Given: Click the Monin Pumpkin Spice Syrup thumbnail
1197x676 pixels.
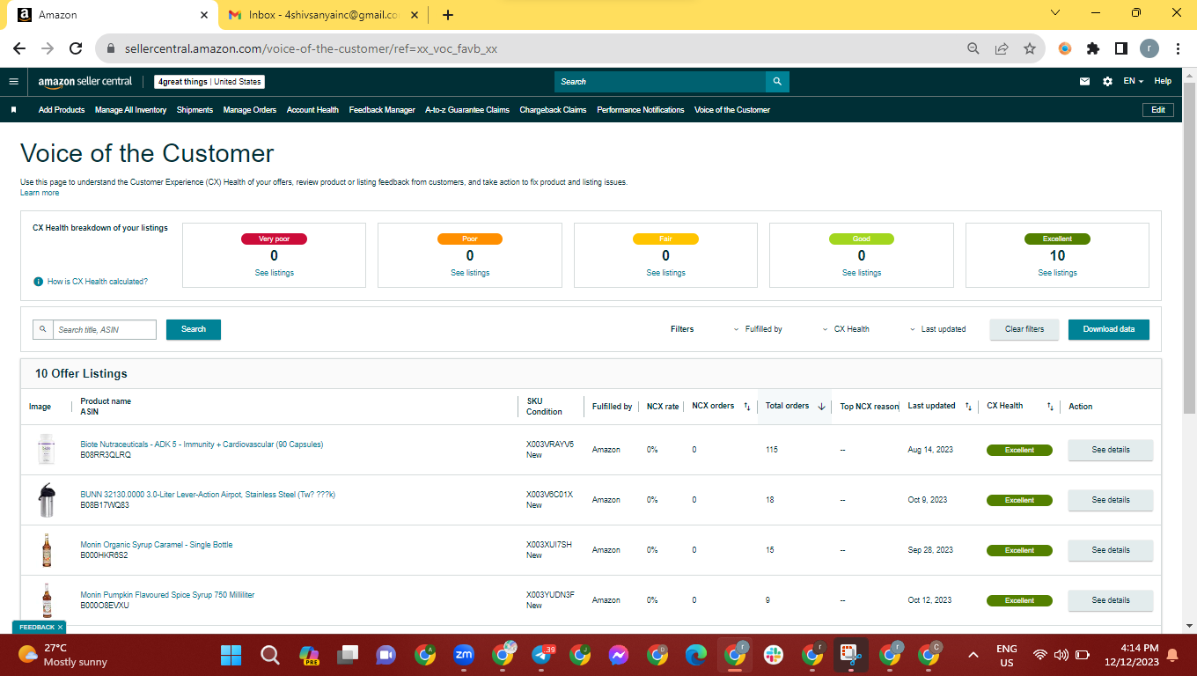Looking at the screenshot, I should [x=47, y=600].
